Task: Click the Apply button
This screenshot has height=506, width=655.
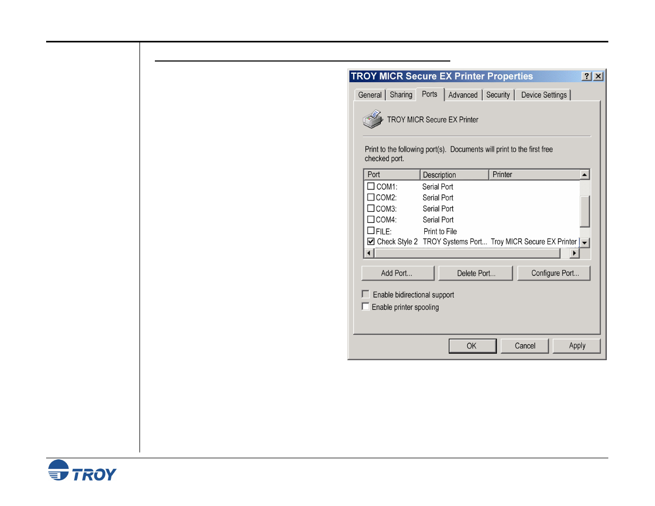Action: (x=577, y=346)
